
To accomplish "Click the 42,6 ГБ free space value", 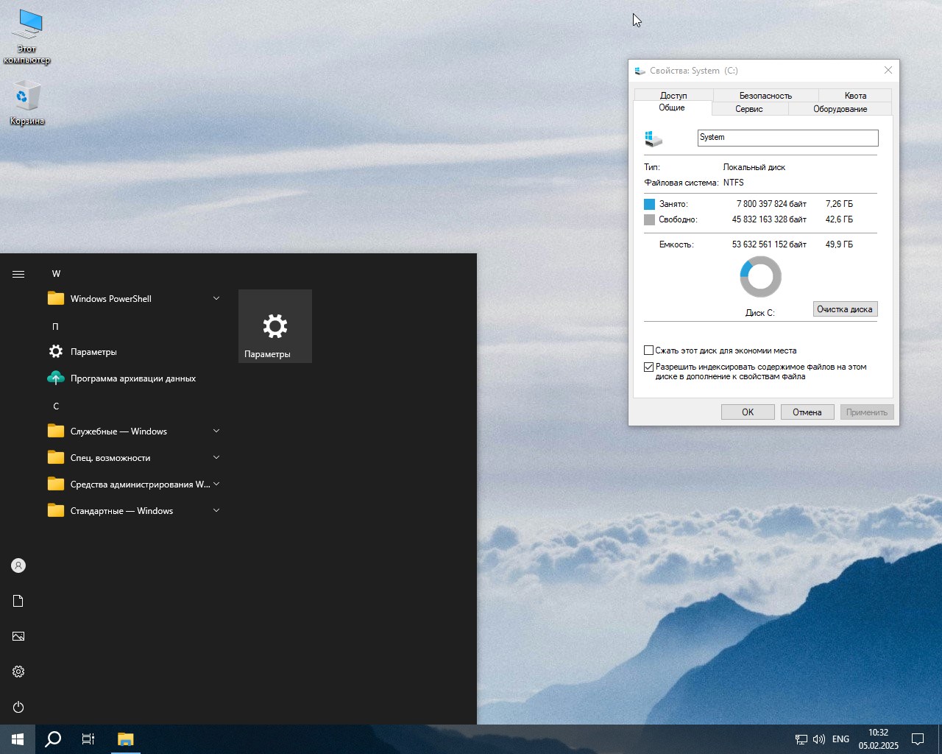I will (x=839, y=219).
